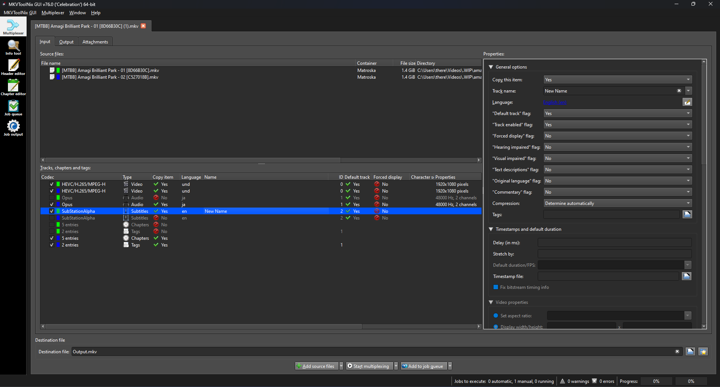This screenshot has width=720, height=387.
Task: Click the file icon of episode 02 source
Action: pyautogui.click(x=52, y=77)
